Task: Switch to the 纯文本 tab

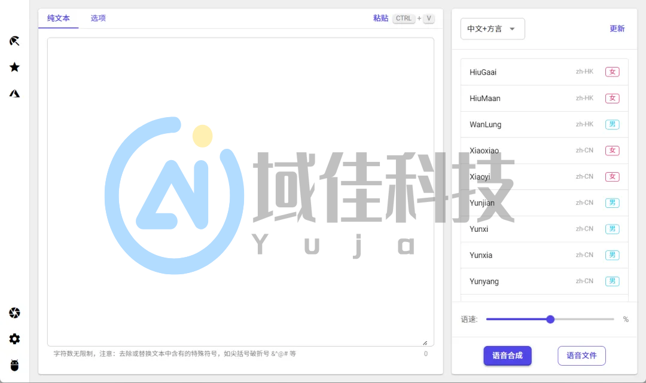Action: tap(59, 18)
